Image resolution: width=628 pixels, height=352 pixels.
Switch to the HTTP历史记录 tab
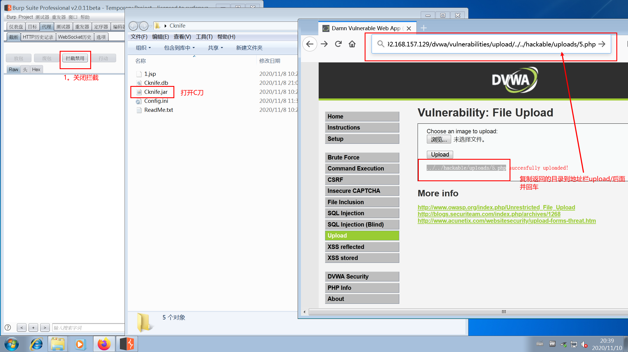pos(38,37)
